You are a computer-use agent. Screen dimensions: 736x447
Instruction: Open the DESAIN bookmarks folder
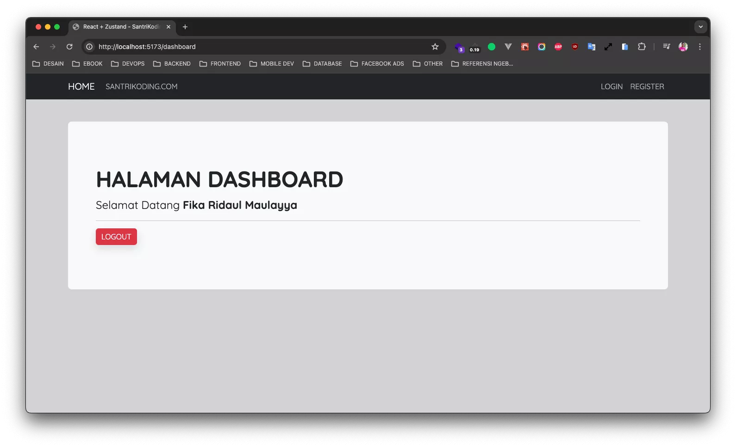(48, 64)
